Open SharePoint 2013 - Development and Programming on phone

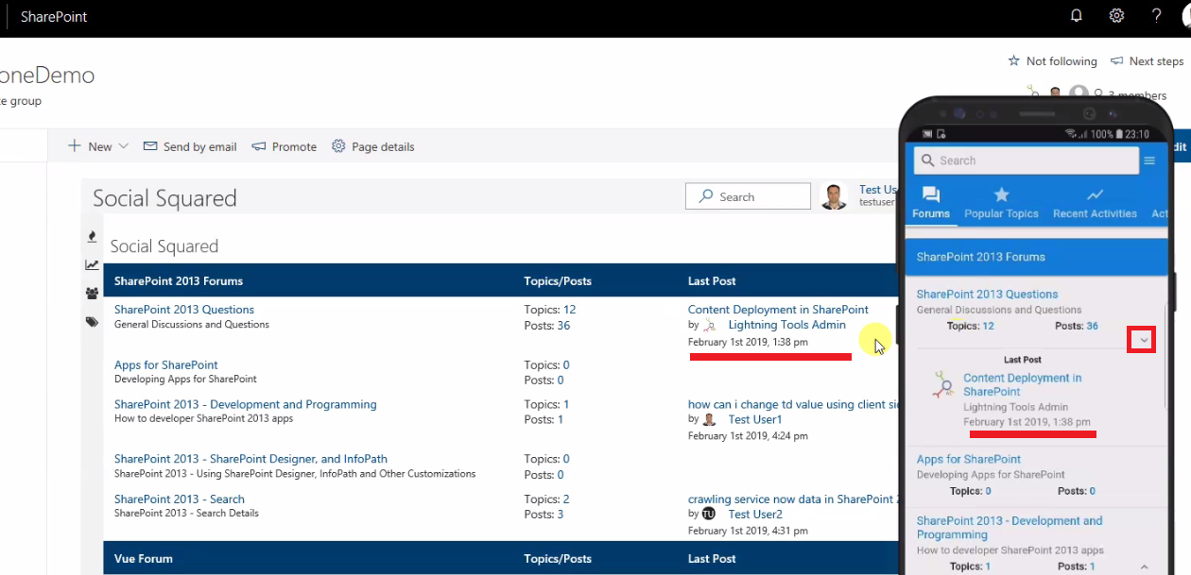pyautogui.click(x=1010, y=528)
